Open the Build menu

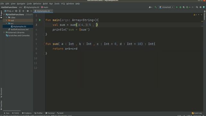pos(45,4)
